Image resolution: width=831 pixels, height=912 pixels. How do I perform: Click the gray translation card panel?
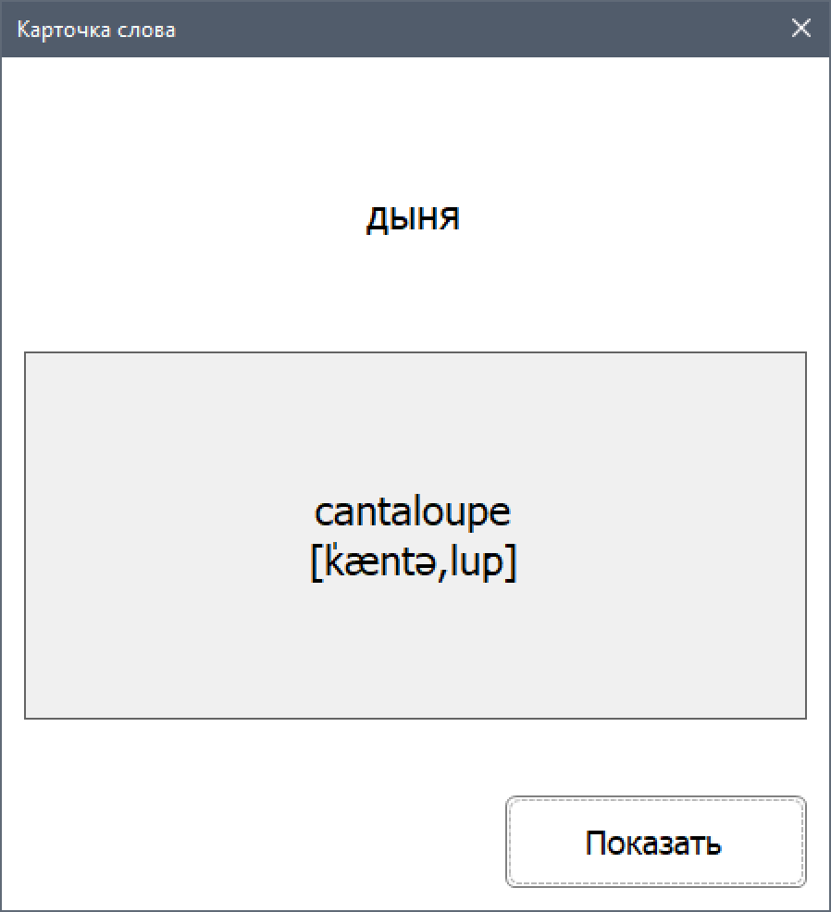click(415, 647)
